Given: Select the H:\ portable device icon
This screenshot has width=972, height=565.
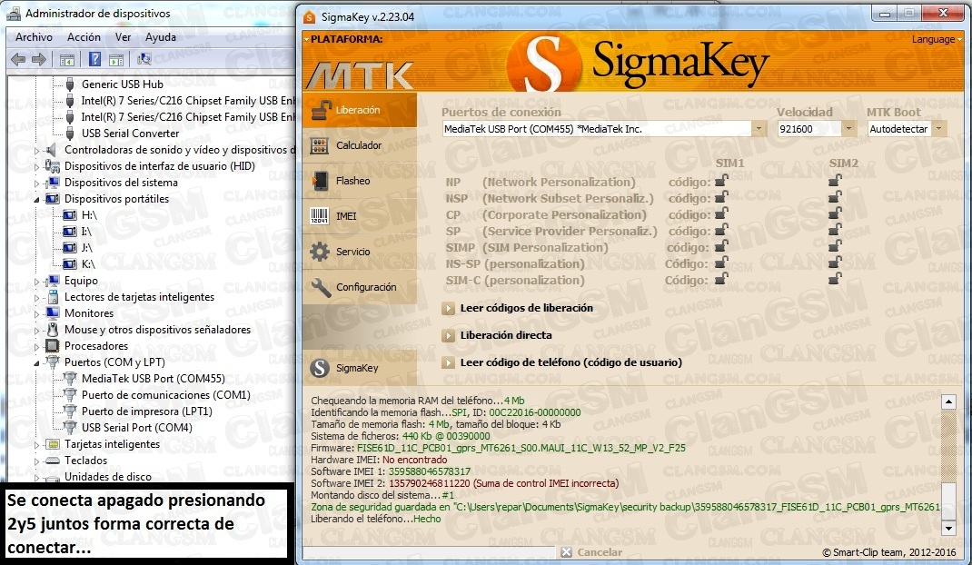Looking at the screenshot, I should point(70,215).
